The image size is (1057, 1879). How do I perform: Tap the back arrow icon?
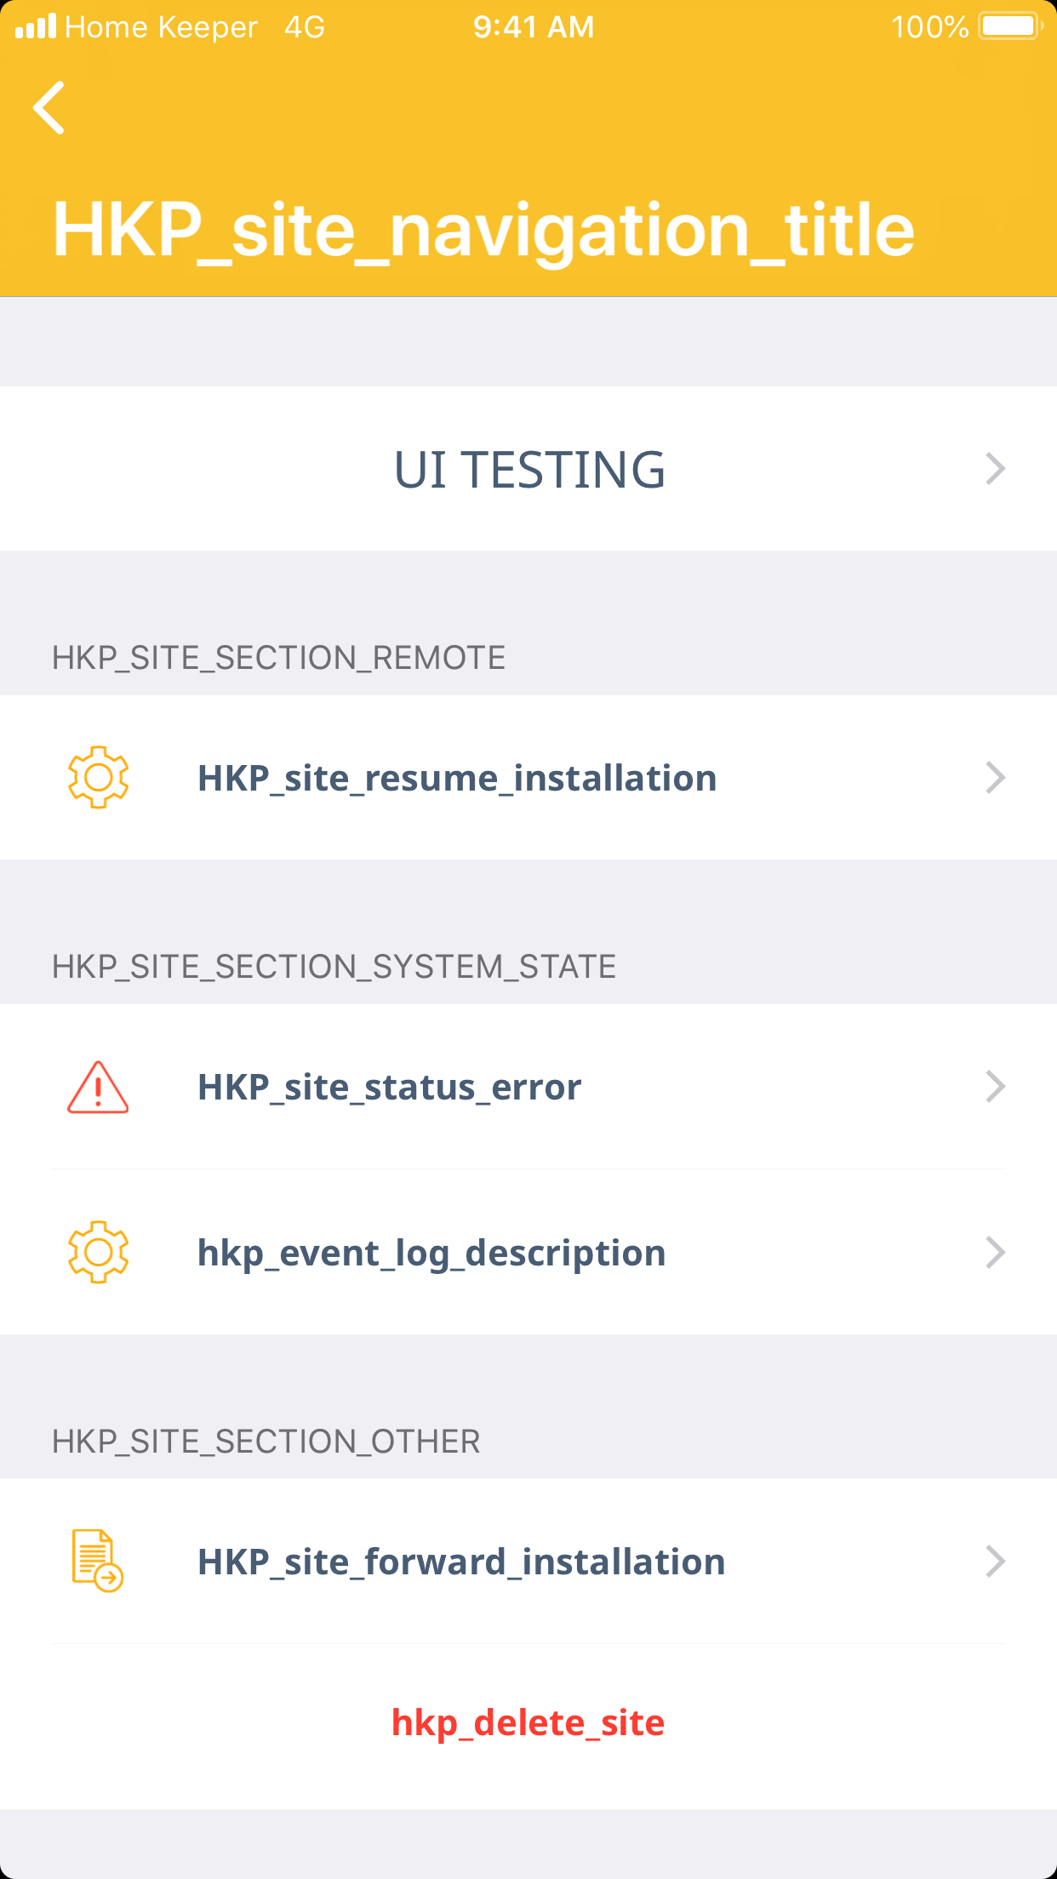coord(49,108)
